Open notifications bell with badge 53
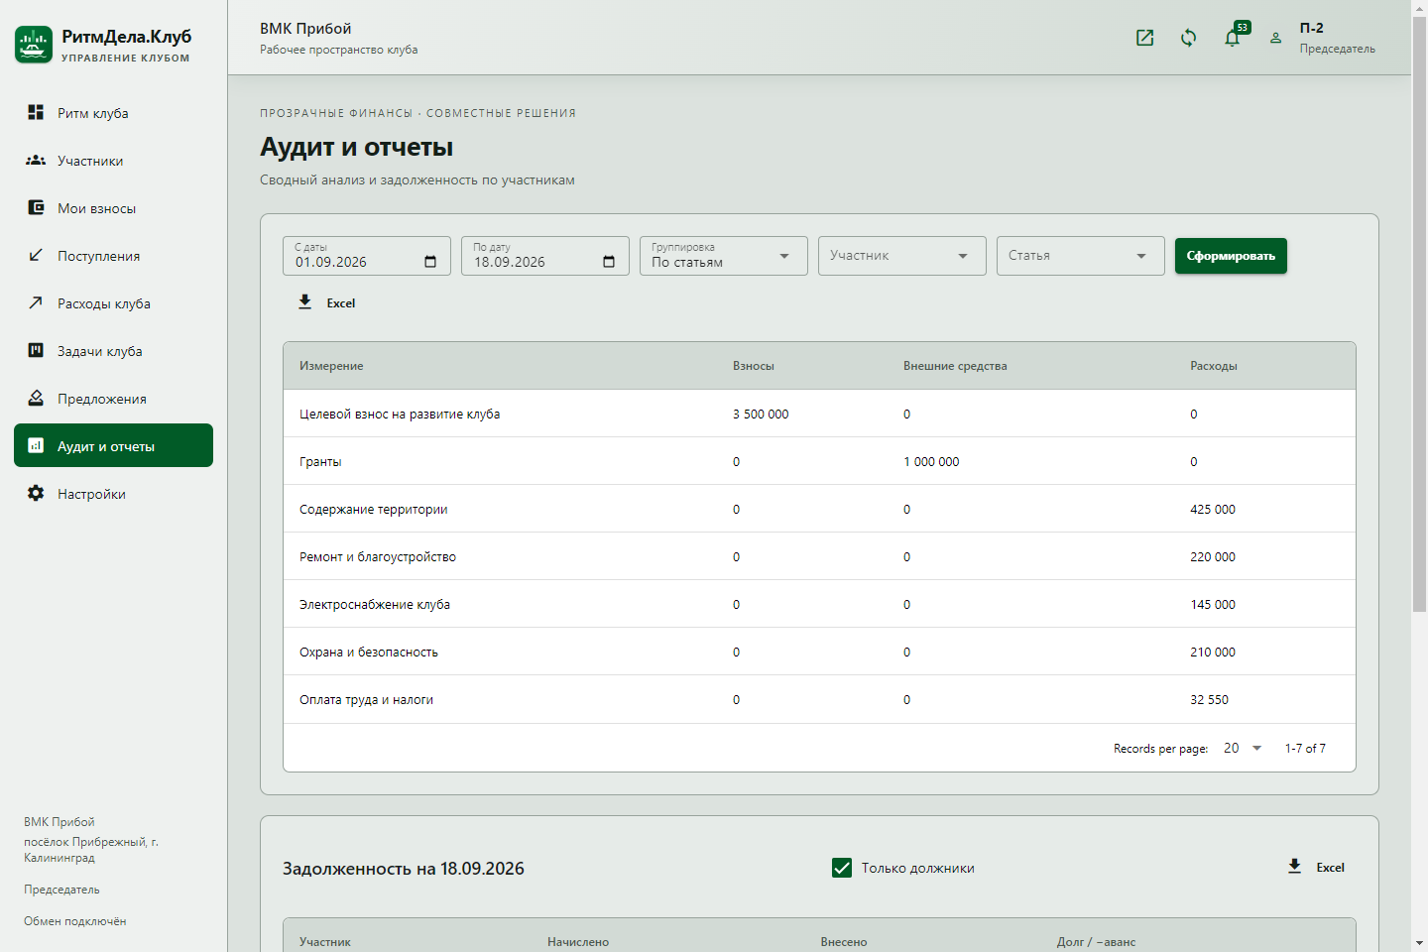The width and height of the screenshot is (1428, 952). 1233,38
